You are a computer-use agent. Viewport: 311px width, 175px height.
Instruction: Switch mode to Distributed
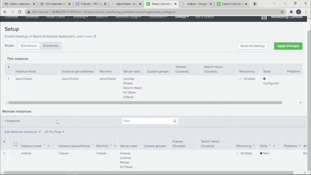point(51,46)
